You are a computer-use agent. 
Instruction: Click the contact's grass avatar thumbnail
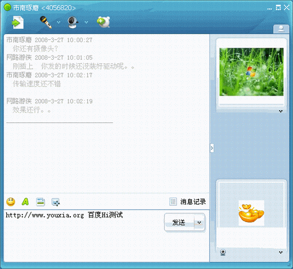coord(251,72)
